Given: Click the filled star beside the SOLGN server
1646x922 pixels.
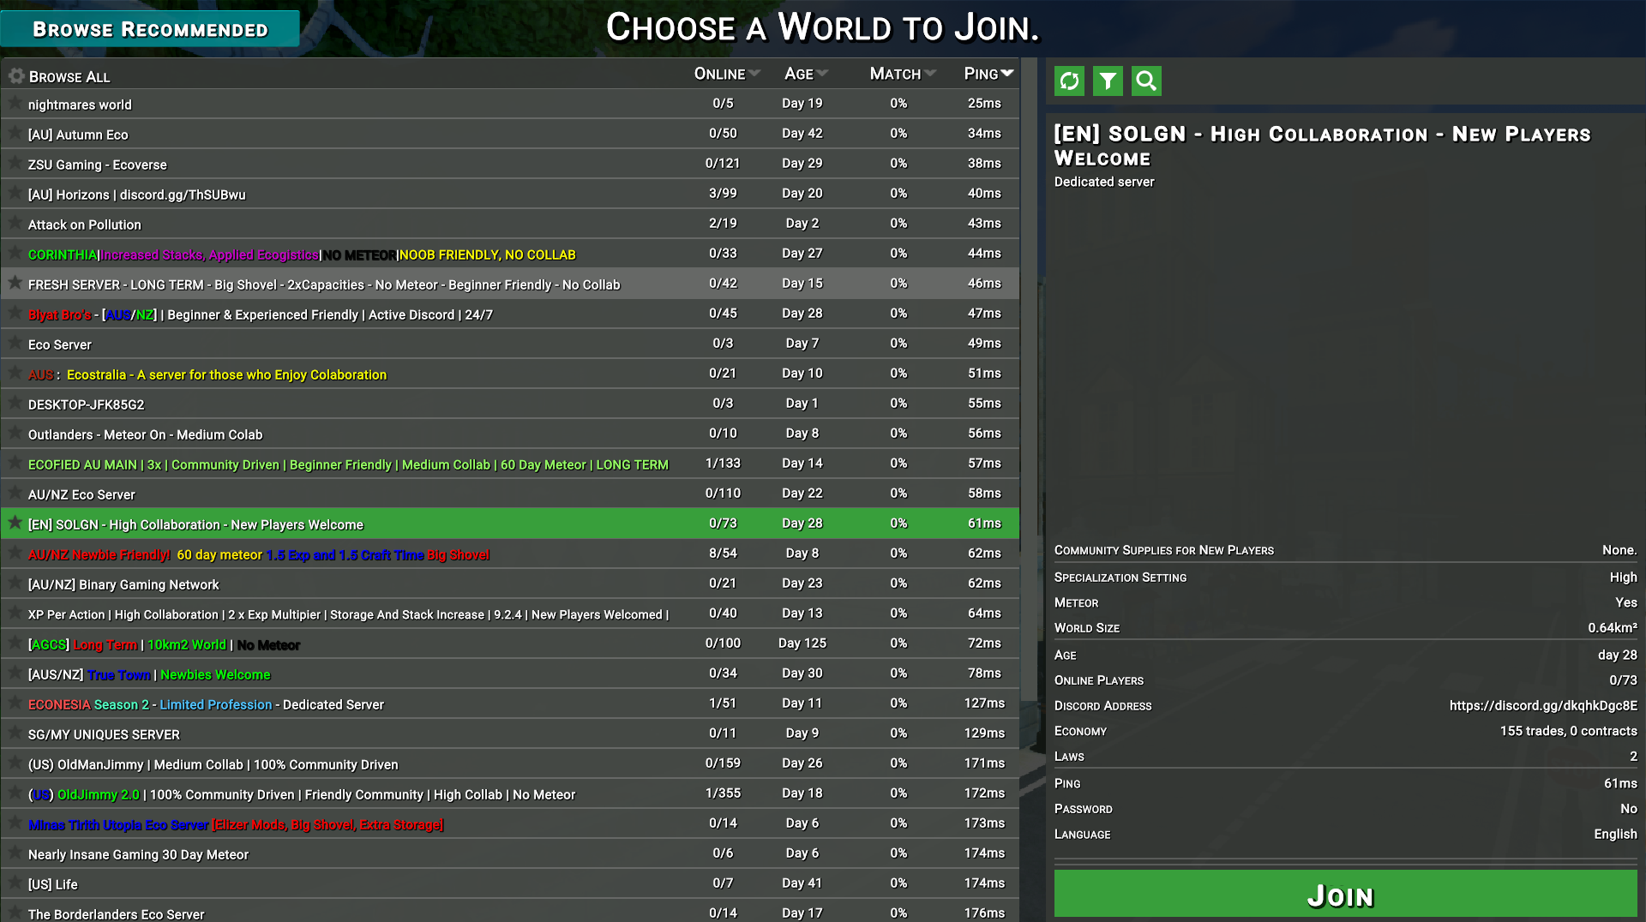Looking at the screenshot, I should pyautogui.click(x=15, y=523).
